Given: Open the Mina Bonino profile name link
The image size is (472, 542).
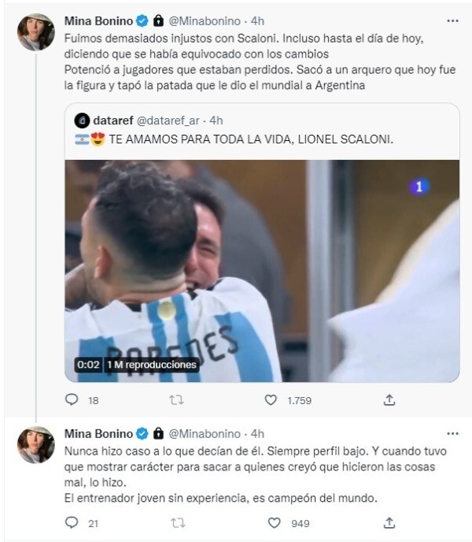Looking at the screenshot, I should (100, 20).
